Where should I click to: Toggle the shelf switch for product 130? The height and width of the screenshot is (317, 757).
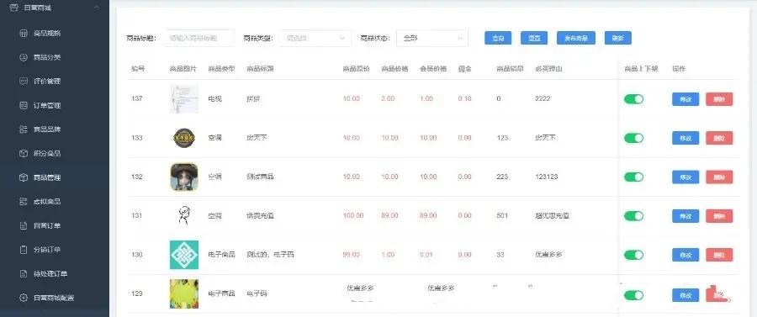click(633, 255)
